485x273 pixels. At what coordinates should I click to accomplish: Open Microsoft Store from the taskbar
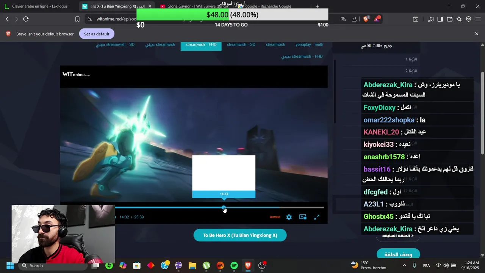coord(137,265)
